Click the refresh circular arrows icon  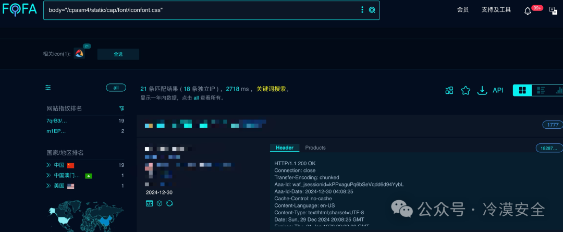pyautogui.click(x=169, y=203)
